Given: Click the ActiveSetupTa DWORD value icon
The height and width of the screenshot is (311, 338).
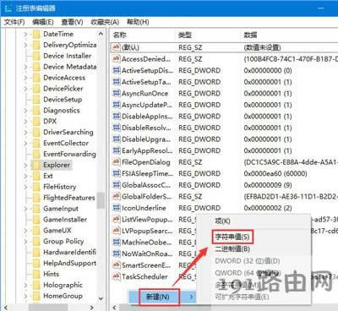Looking at the screenshot, I should tap(116, 82).
